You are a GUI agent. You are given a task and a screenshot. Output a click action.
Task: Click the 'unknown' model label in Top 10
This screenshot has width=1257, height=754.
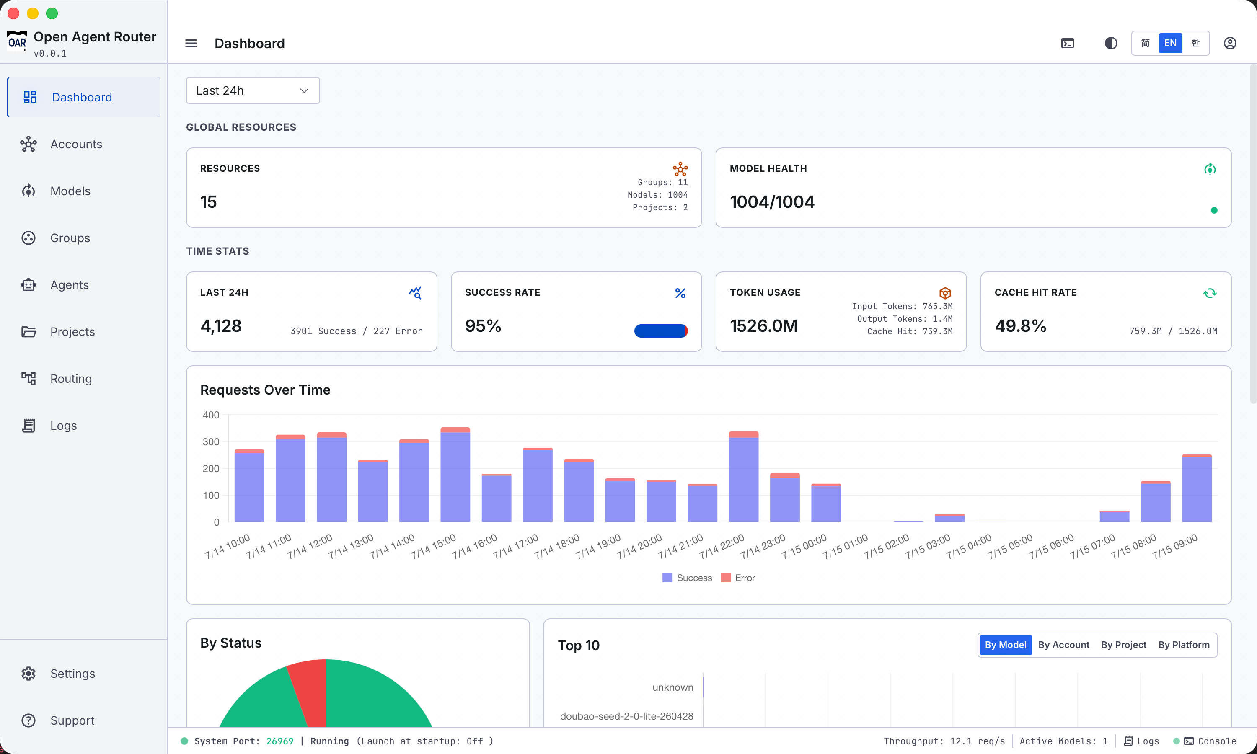[672, 687]
